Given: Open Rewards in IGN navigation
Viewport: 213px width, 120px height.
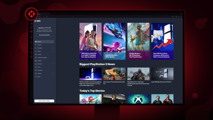Looking at the screenshot, I should pos(44,70).
